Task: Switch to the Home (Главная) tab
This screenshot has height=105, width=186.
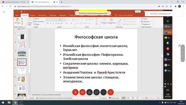Action: click(24, 15)
